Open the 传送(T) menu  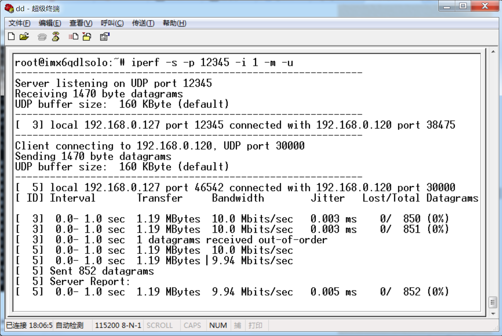[x=143, y=23]
